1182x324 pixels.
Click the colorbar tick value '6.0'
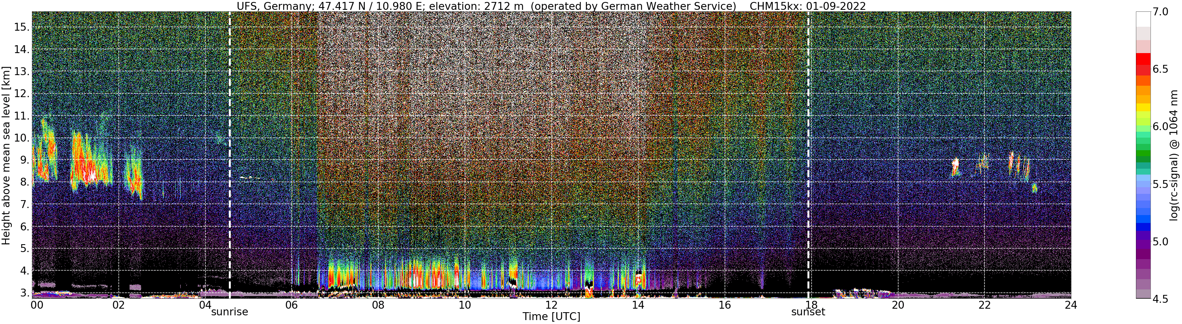pos(1161,127)
